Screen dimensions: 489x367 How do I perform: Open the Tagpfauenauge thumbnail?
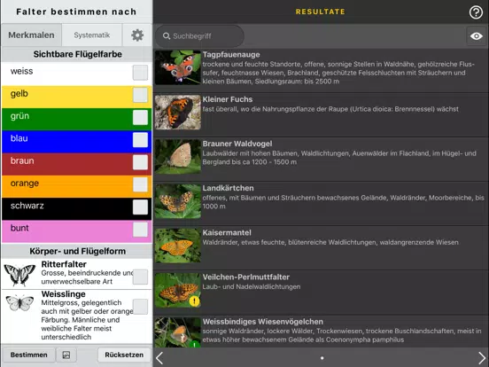click(178, 67)
